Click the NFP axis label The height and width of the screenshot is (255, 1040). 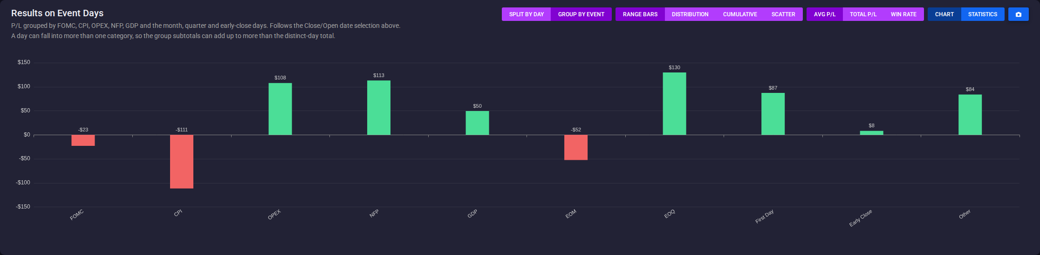[374, 214]
